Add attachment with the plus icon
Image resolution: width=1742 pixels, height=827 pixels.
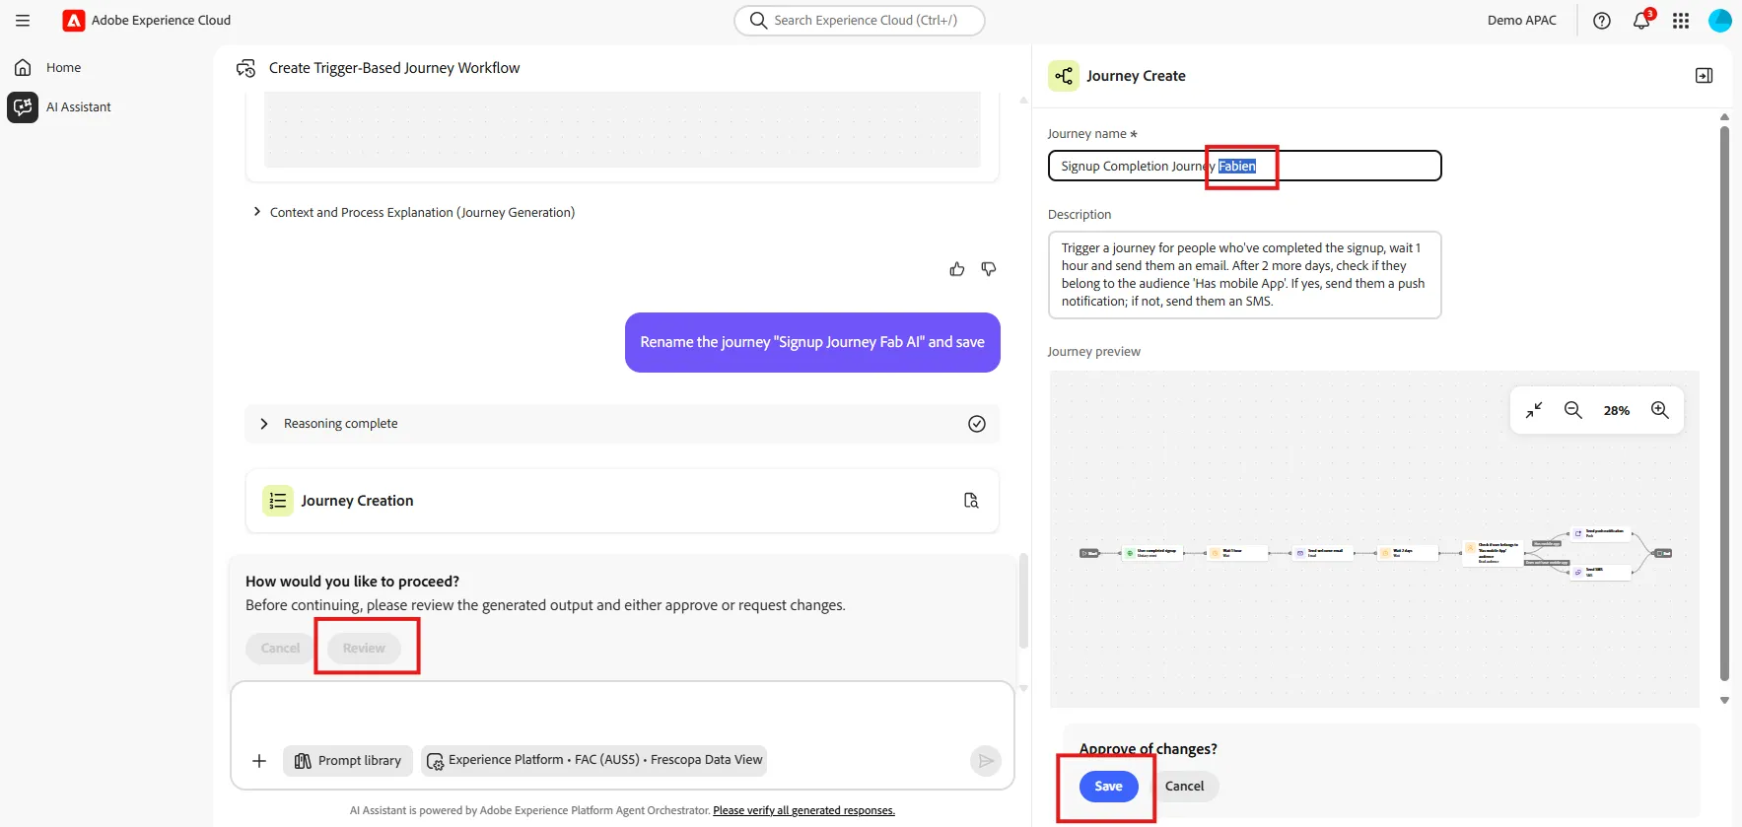coord(259,761)
